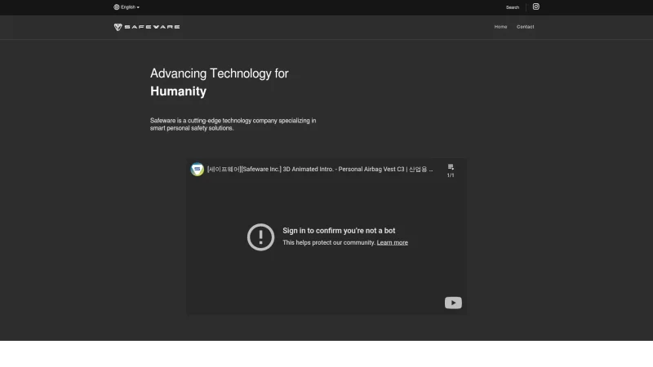The height and width of the screenshot is (367, 653).
Task: Open the video playlist icon 1/1
Action: pyautogui.click(x=451, y=170)
